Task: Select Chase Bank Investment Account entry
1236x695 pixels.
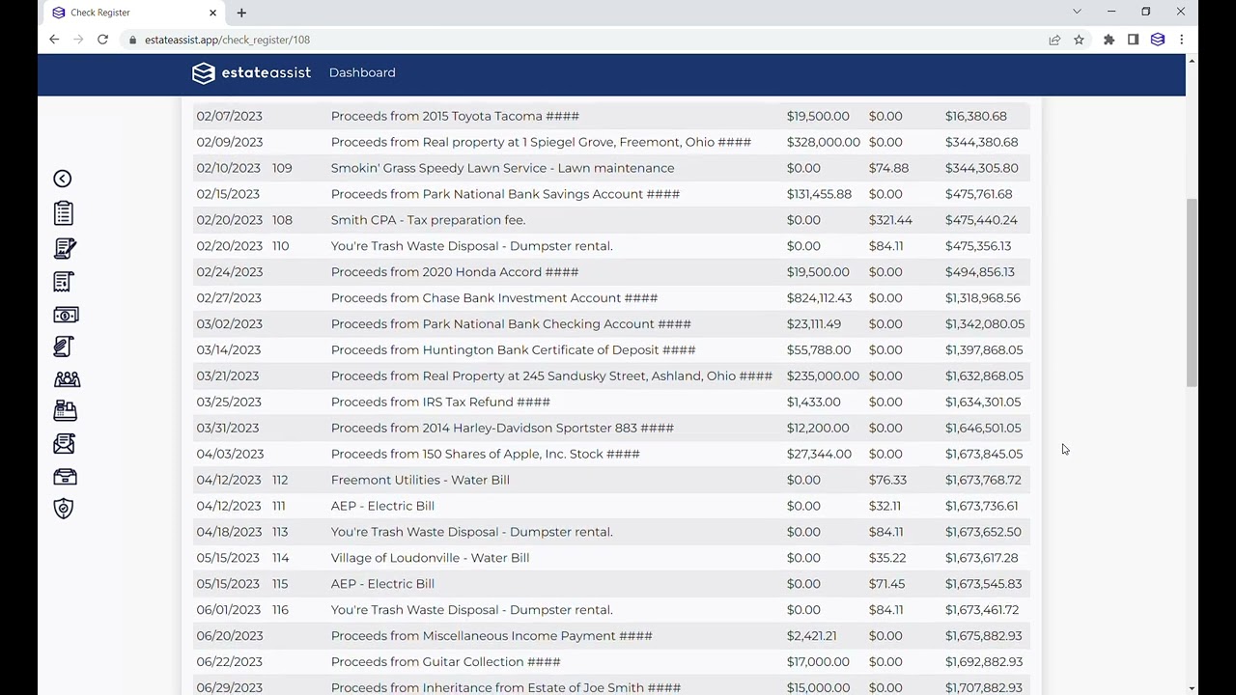Action: tap(611, 298)
